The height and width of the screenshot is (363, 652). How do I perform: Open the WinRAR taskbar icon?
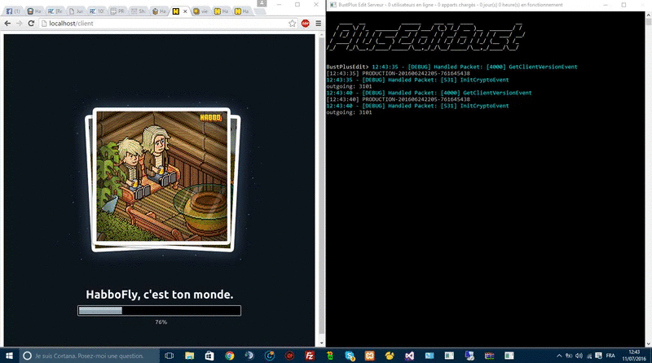pyautogui.click(x=490, y=356)
